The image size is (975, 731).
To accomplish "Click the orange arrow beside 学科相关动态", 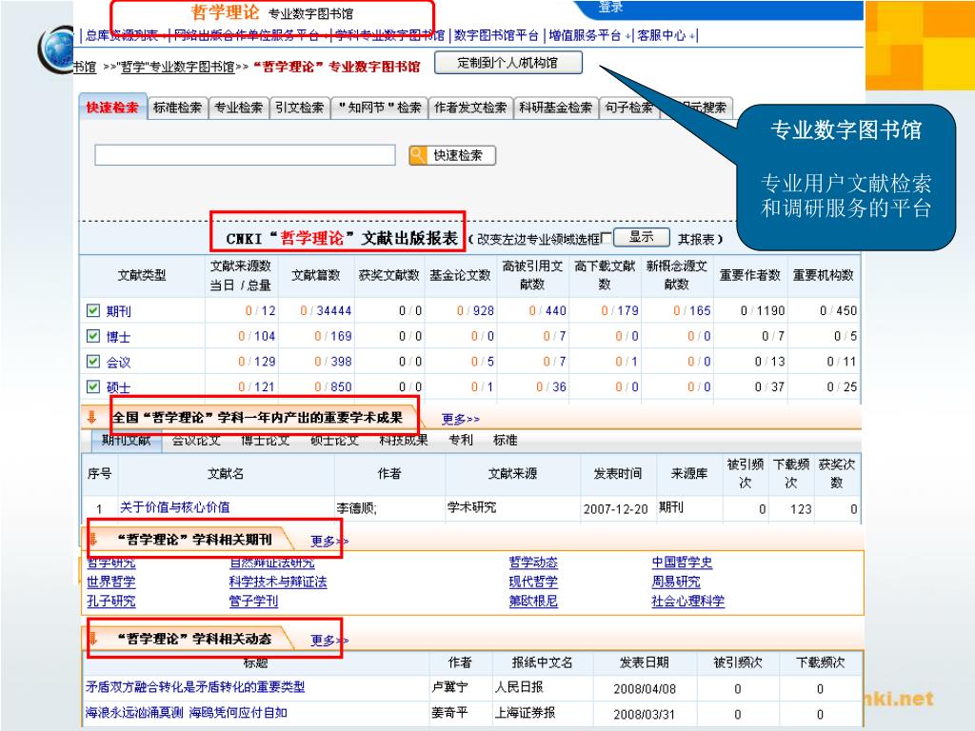I will [x=93, y=638].
